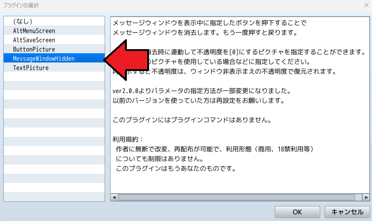Select AltMenuScreen in plugin list
This screenshot has width=372, height=221.
[x=54, y=31]
